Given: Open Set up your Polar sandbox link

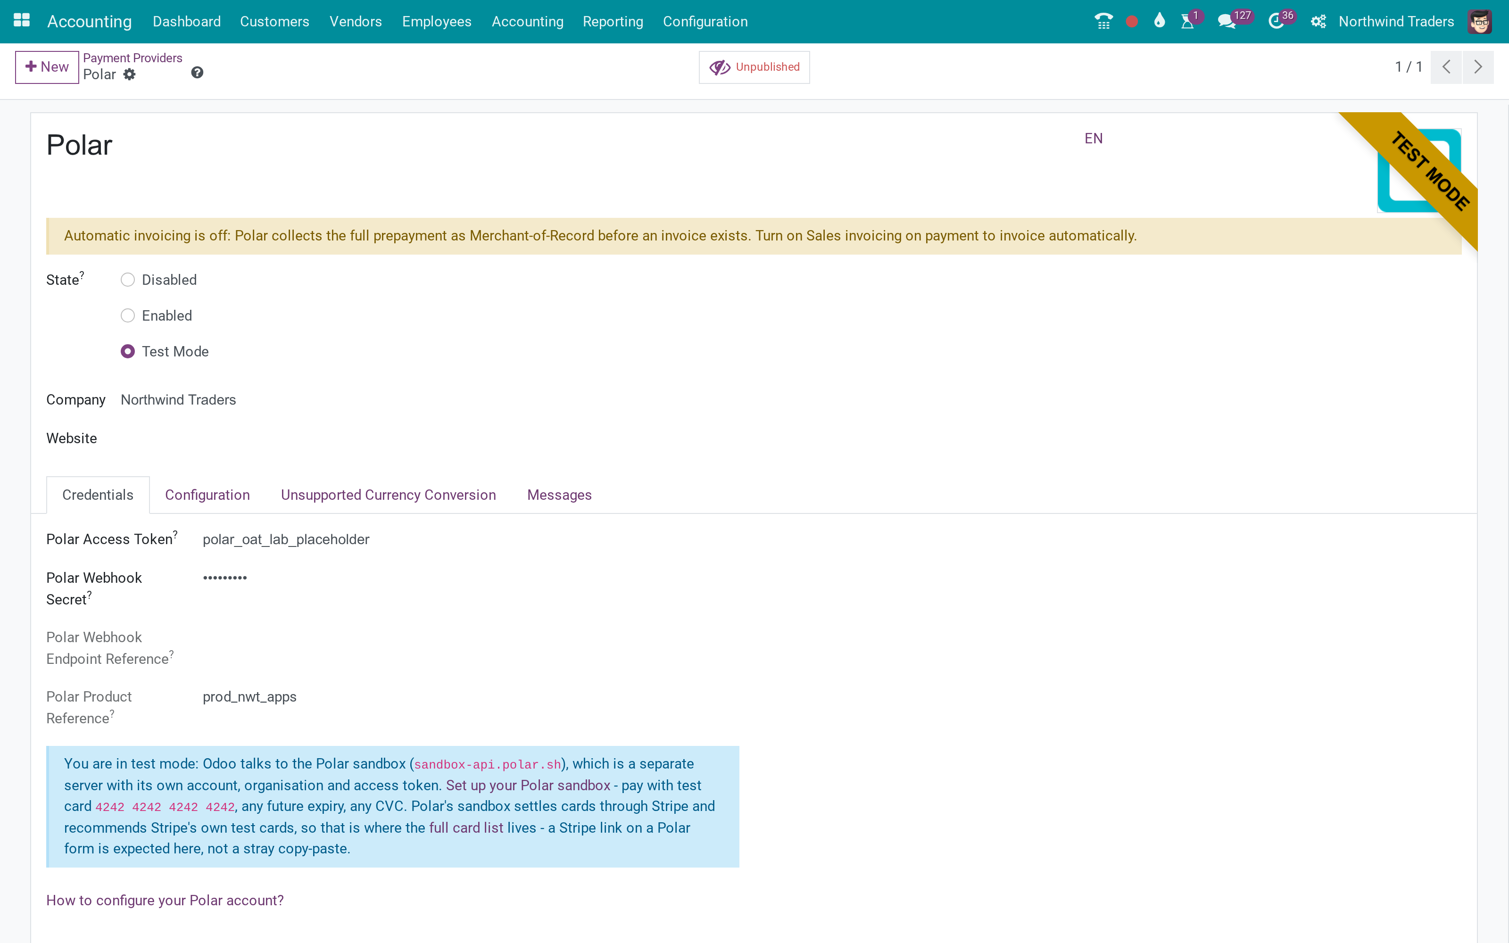Looking at the screenshot, I should 528,785.
